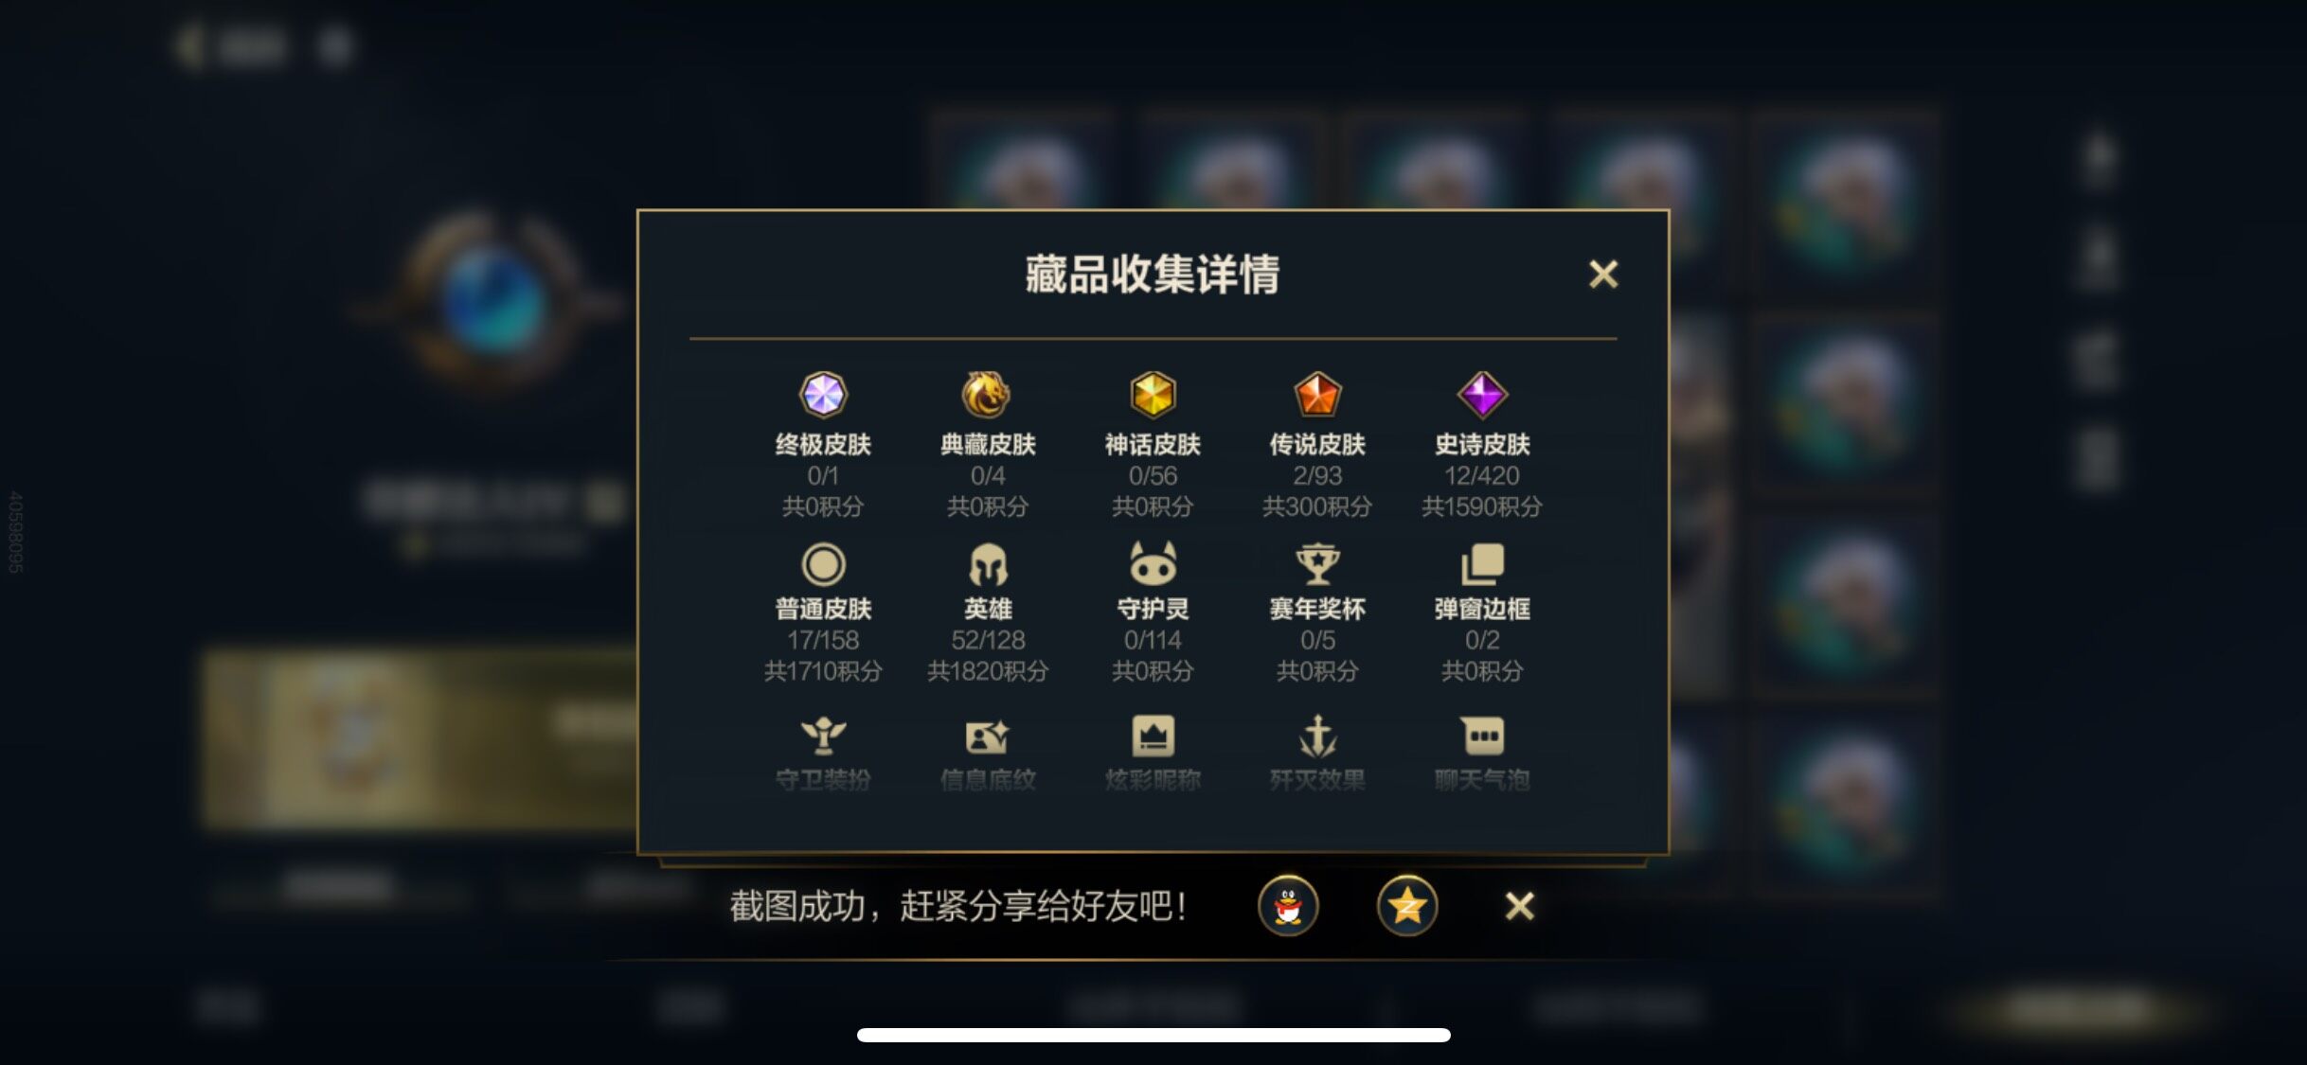Select the 终极皮肤 gem icon
Image resolution: width=2307 pixels, height=1065 pixels.
pos(823,395)
